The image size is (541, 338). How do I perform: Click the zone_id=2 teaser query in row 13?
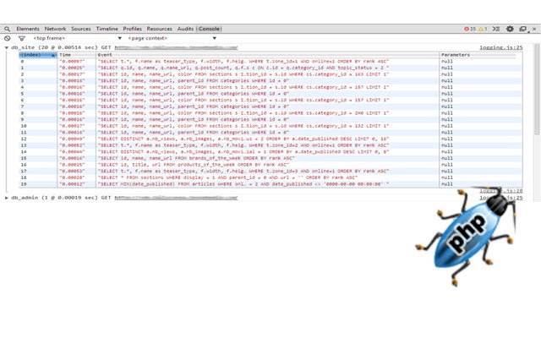(x=243, y=145)
